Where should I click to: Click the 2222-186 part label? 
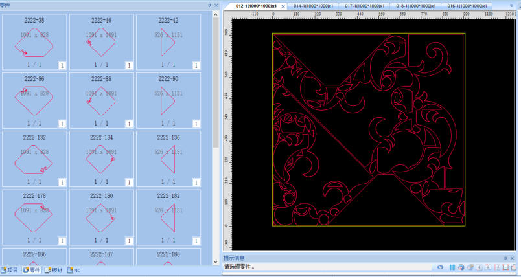34,254
